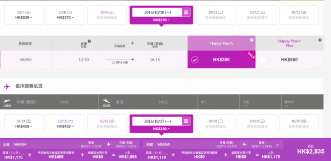
Task: Select departure date 10/11 (二)
Action: (216, 15)
